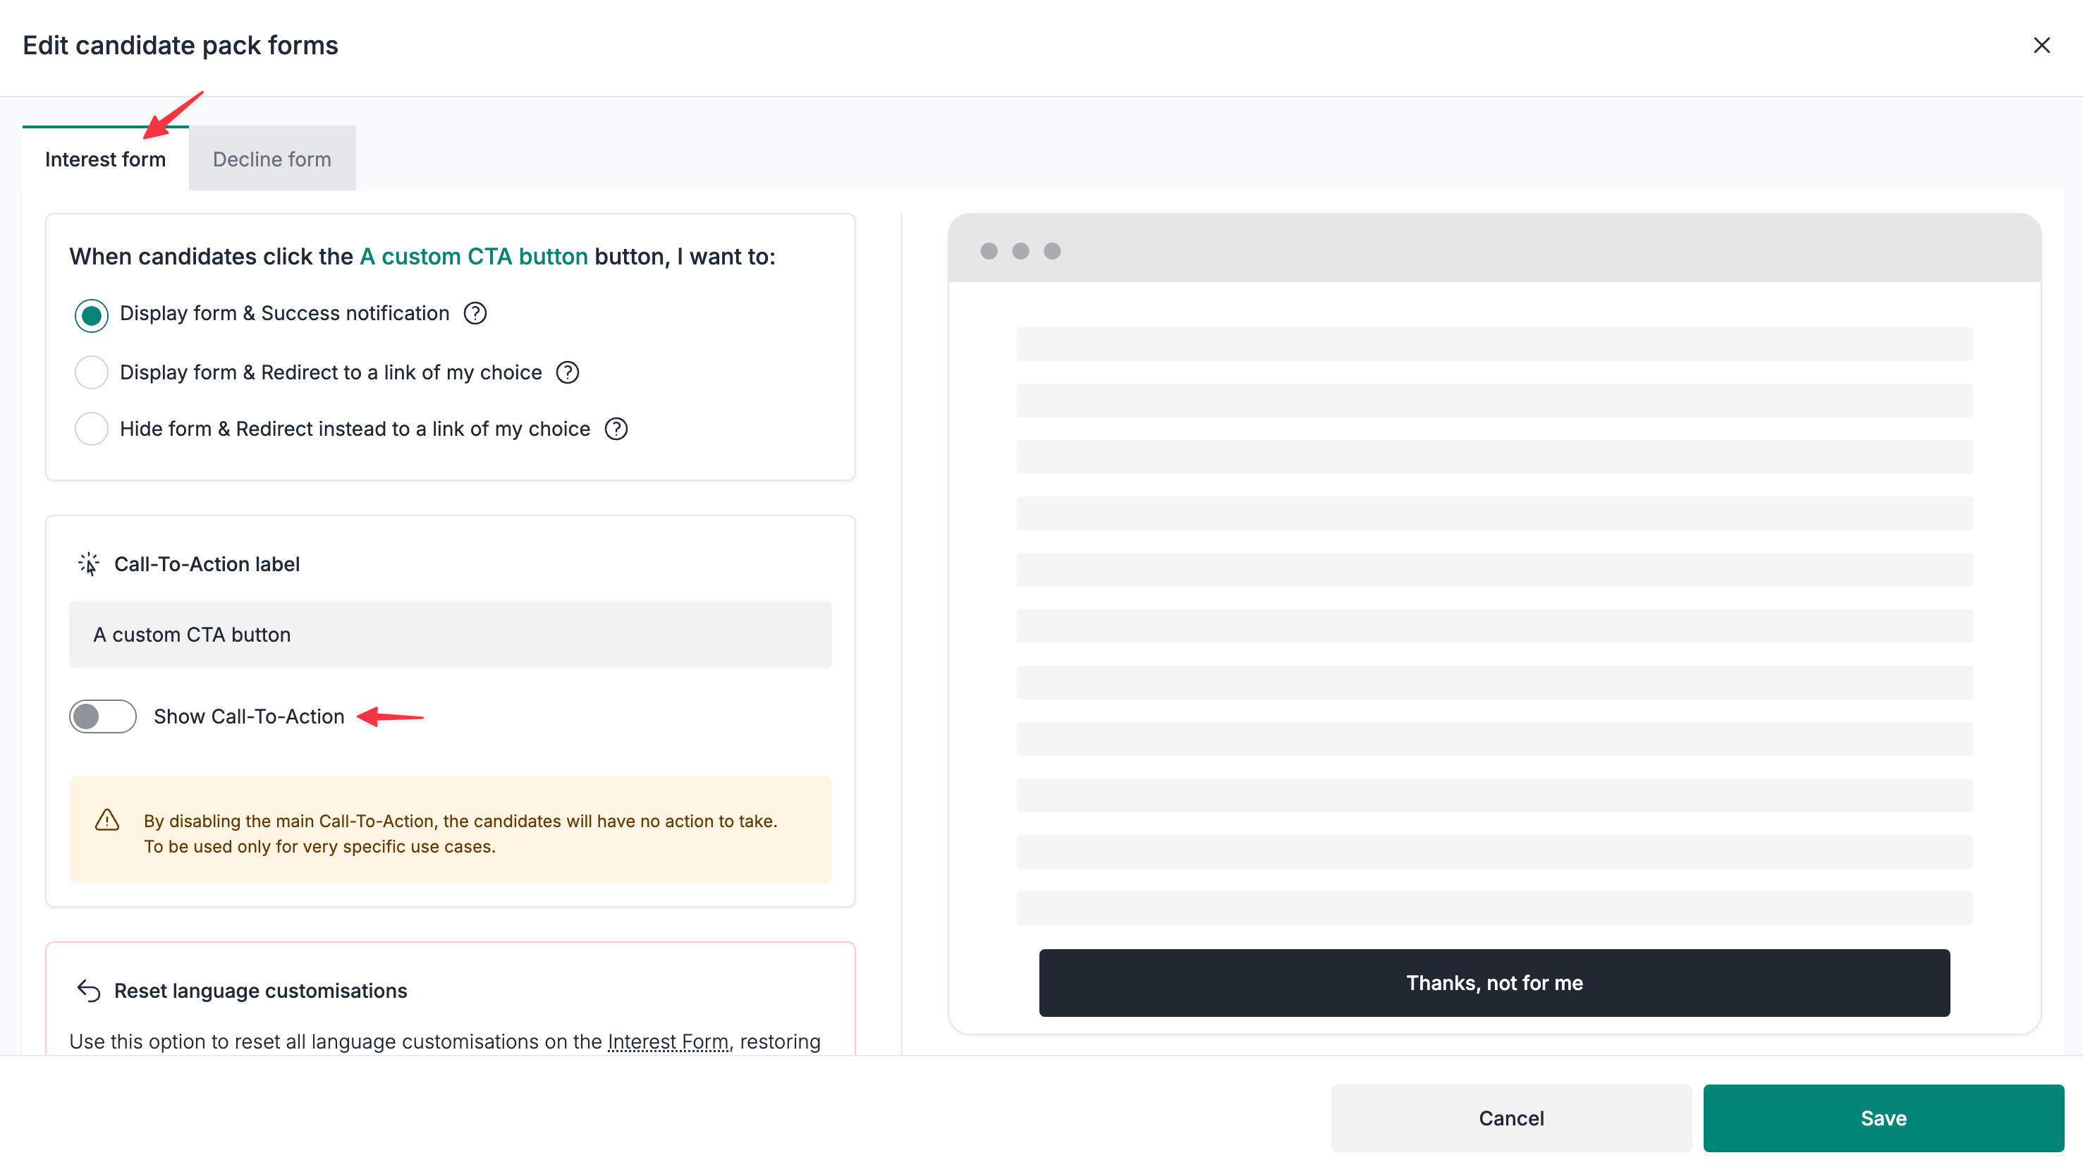Select Display form & Redirect to a link of my choice
2083x1172 pixels.
pyautogui.click(x=92, y=372)
